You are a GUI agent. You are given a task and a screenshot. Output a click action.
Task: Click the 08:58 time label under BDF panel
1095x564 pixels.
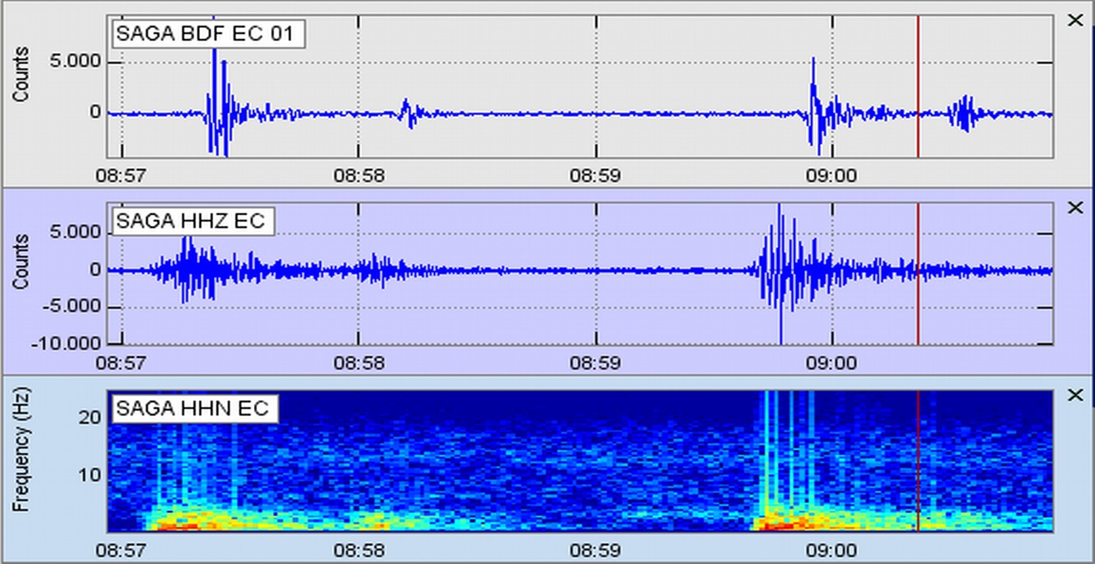point(359,176)
